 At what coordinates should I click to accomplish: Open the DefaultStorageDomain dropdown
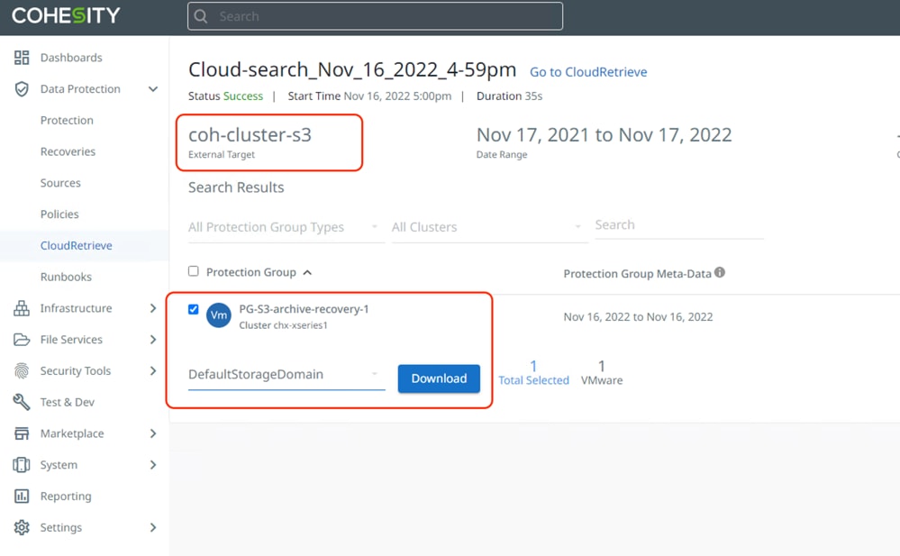point(286,375)
